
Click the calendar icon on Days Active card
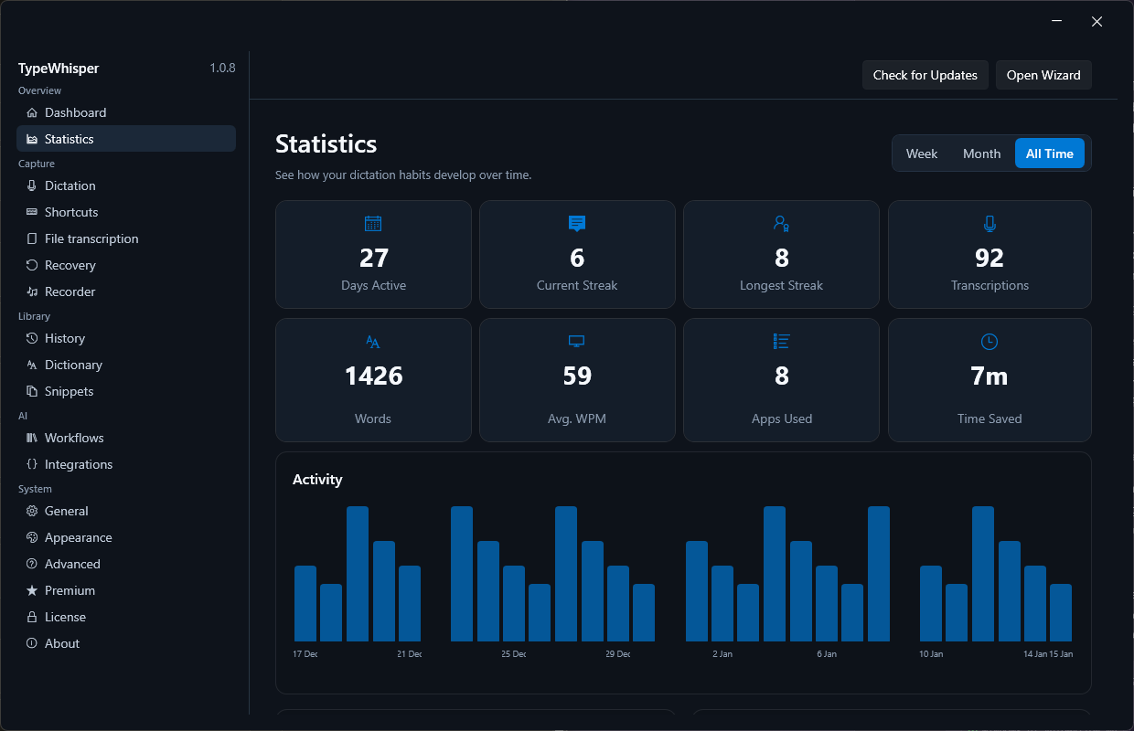click(x=373, y=223)
